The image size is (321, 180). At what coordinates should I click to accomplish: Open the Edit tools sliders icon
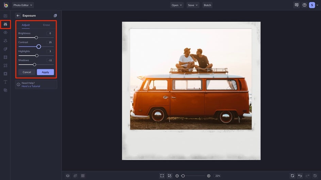[x=5, y=24]
